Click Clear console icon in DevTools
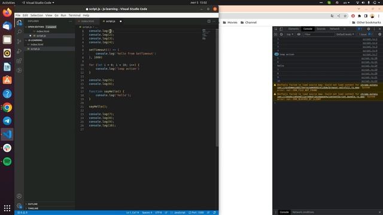This screenshot has width=383, height=215. tap(281, 35)
